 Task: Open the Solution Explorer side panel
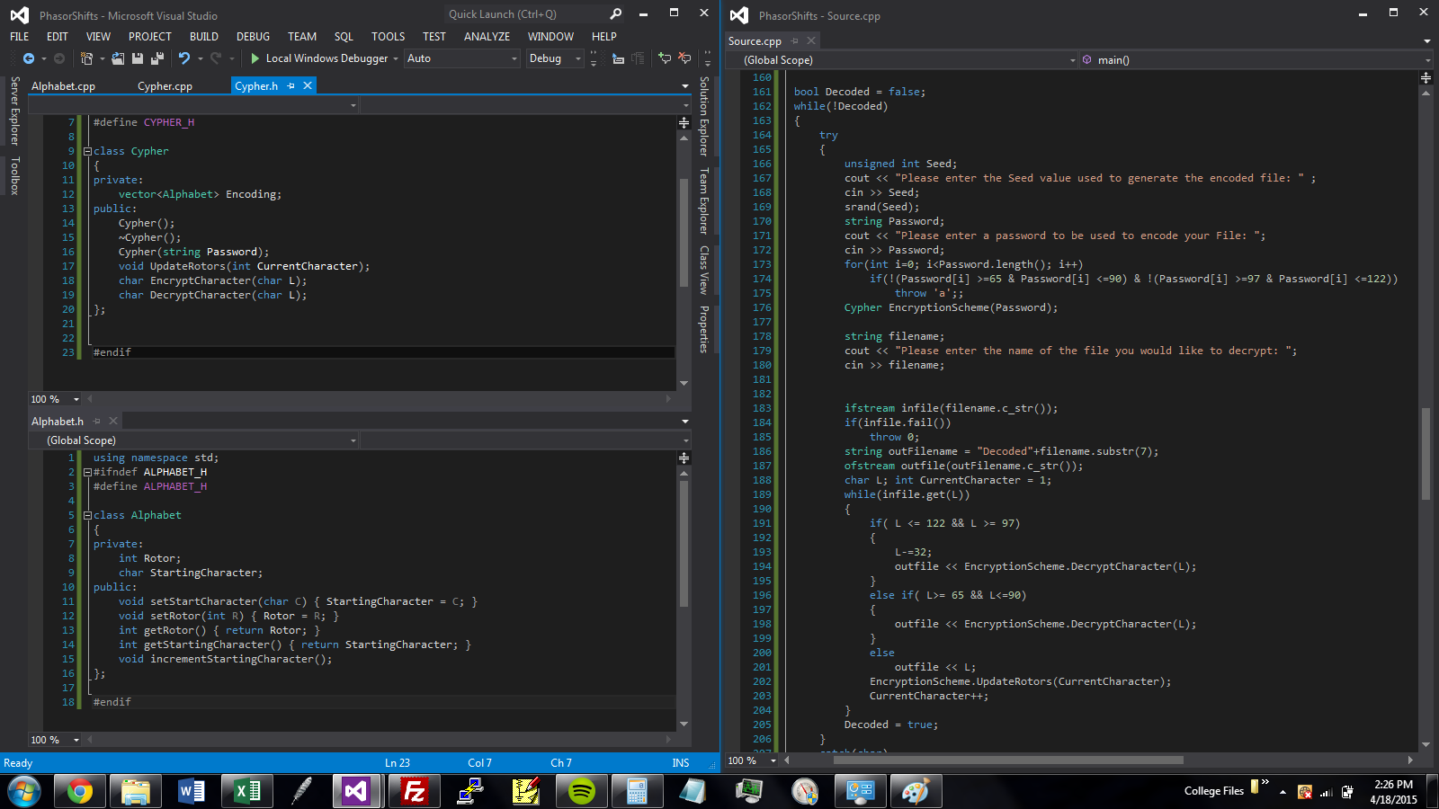pos(704,115)
